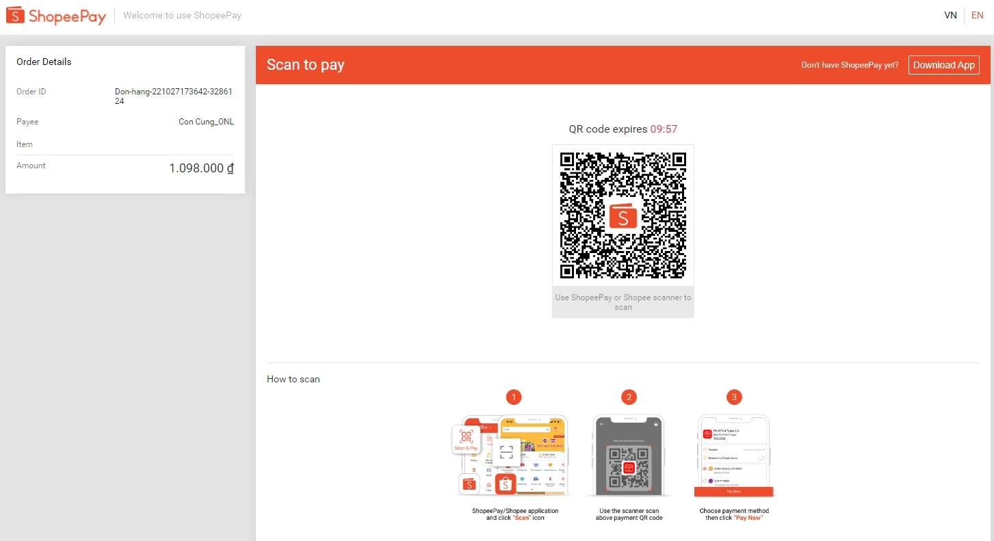Click the step 2 phone scanner illustration
This screenshot has width=994, height=541.
628,455
